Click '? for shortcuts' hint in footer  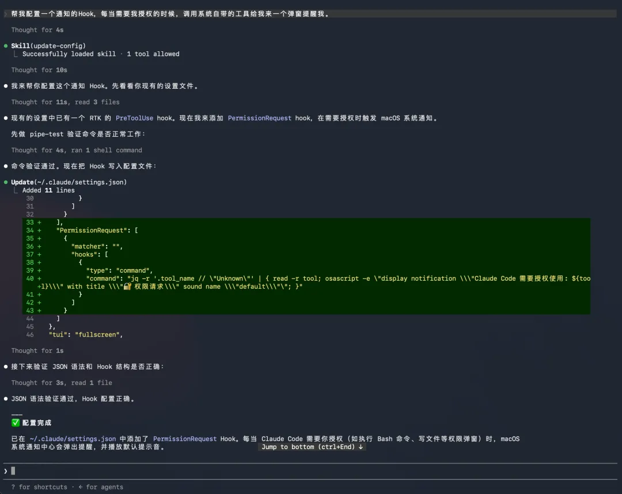39,487
